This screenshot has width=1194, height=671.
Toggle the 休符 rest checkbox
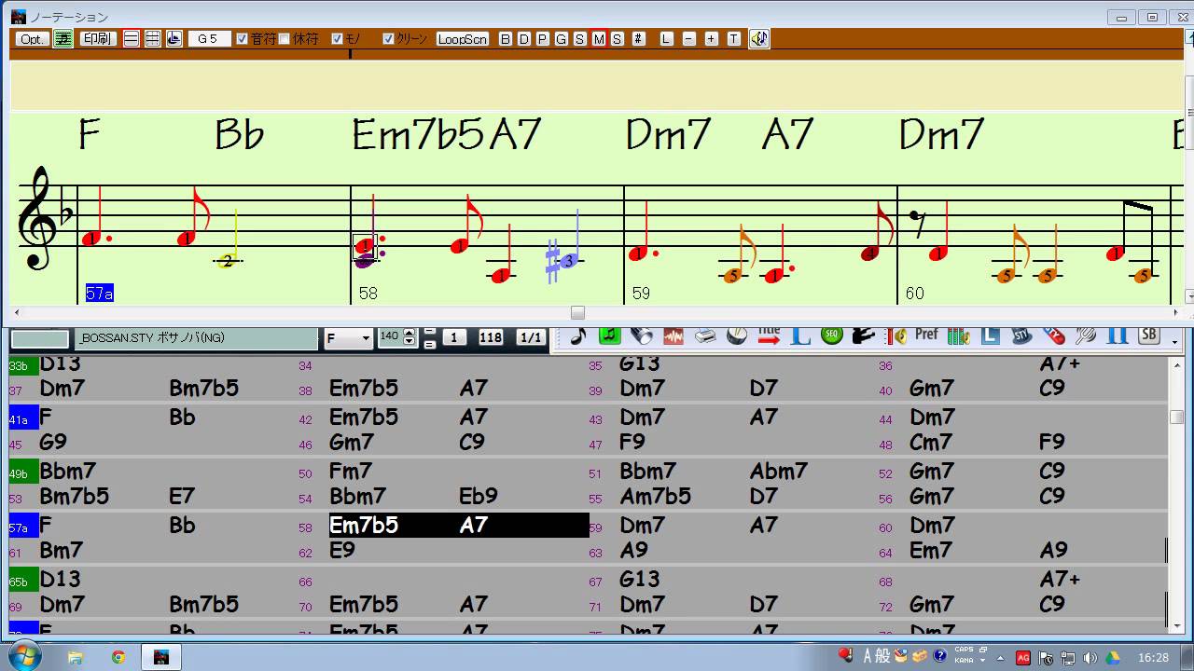point(284,39)
